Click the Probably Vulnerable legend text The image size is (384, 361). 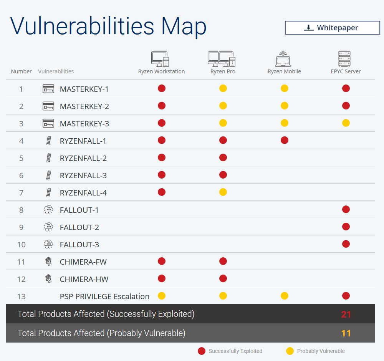[321, 351]
